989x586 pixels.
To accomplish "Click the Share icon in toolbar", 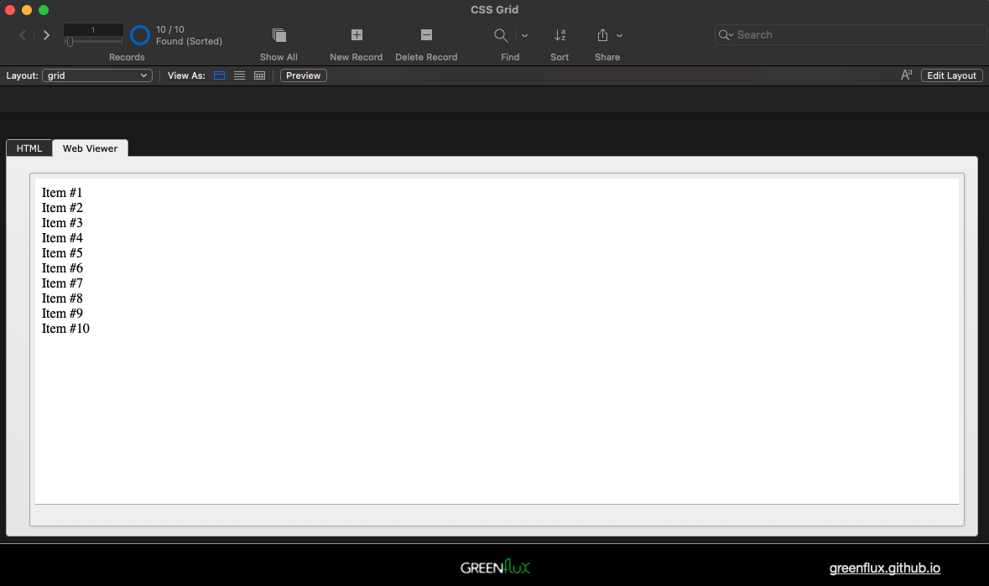I will 602,35.
